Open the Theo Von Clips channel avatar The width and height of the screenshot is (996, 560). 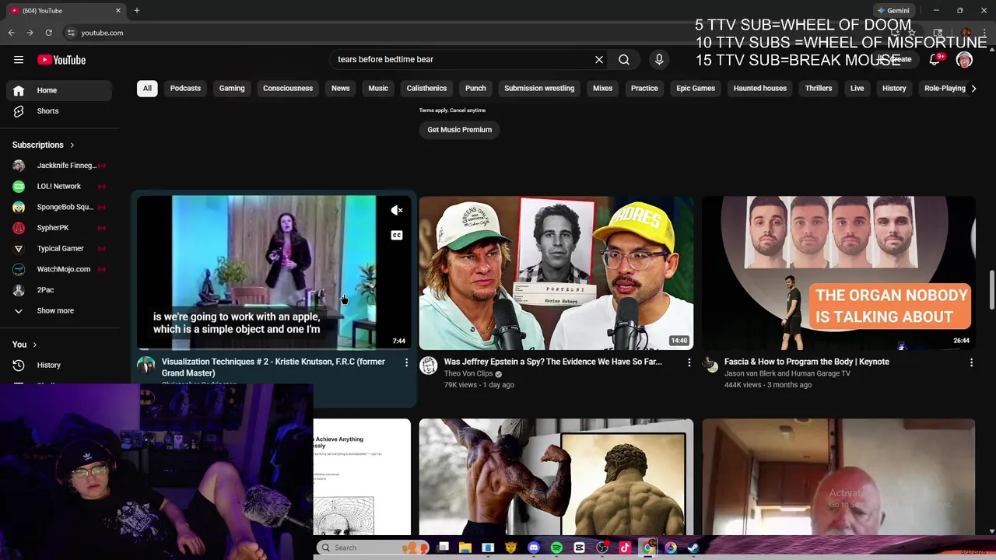429,366
